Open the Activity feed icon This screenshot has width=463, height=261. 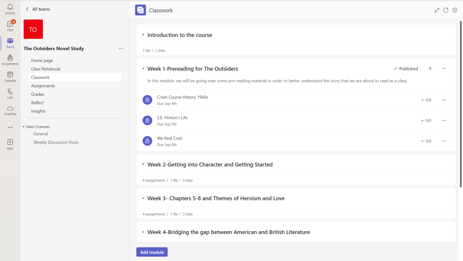[10, 9]
